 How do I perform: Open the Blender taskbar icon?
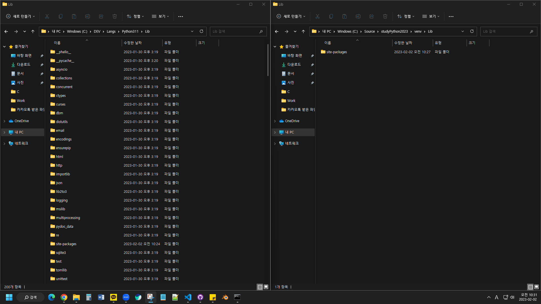[225, 297]
